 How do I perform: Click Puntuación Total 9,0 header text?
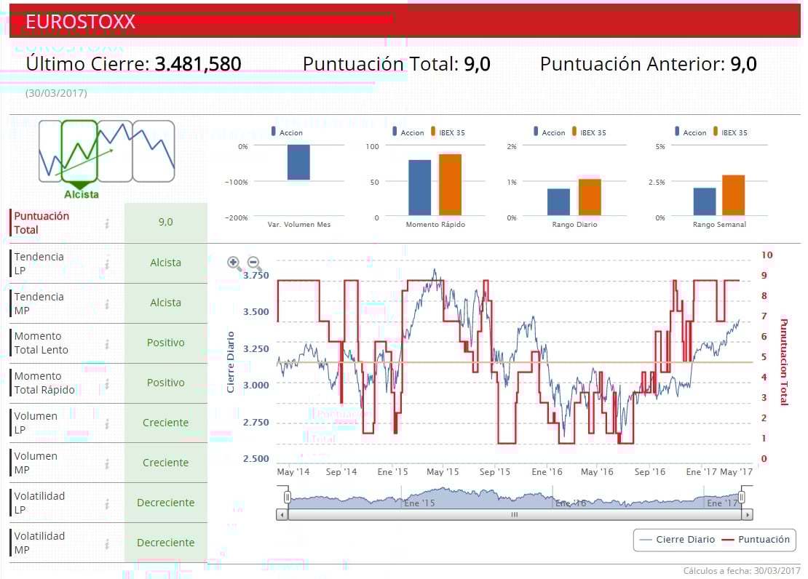(396, 64)
